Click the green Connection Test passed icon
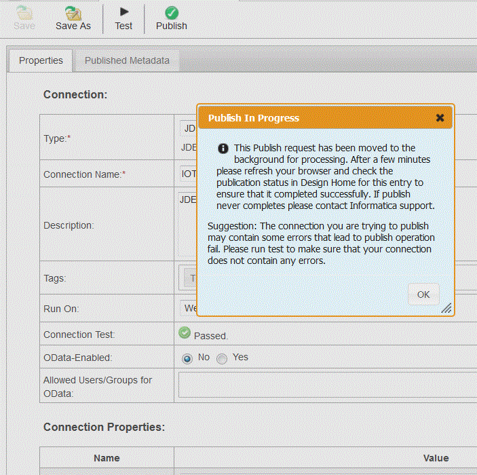Screen dimensions: 477x475 (184, 333)
